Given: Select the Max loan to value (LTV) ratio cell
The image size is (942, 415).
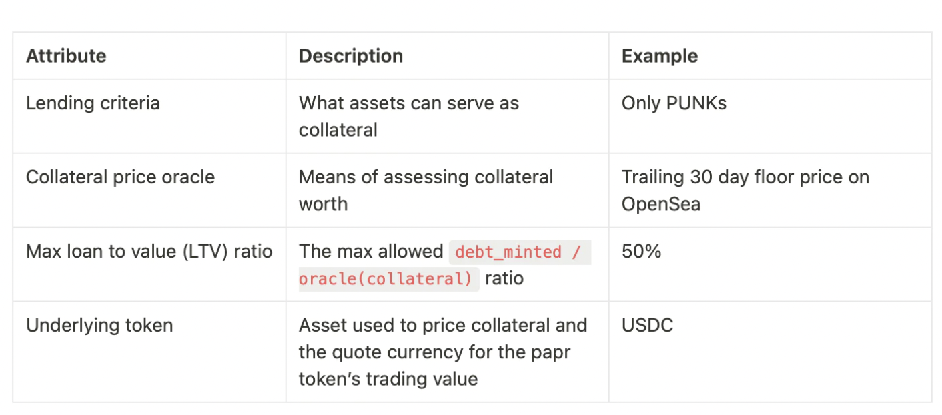Looking at the screenshot, I should pos(149,252).
